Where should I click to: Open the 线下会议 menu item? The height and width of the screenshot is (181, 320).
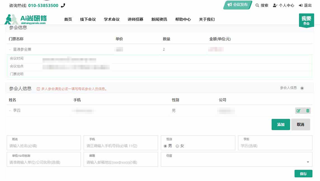[88, 19]
